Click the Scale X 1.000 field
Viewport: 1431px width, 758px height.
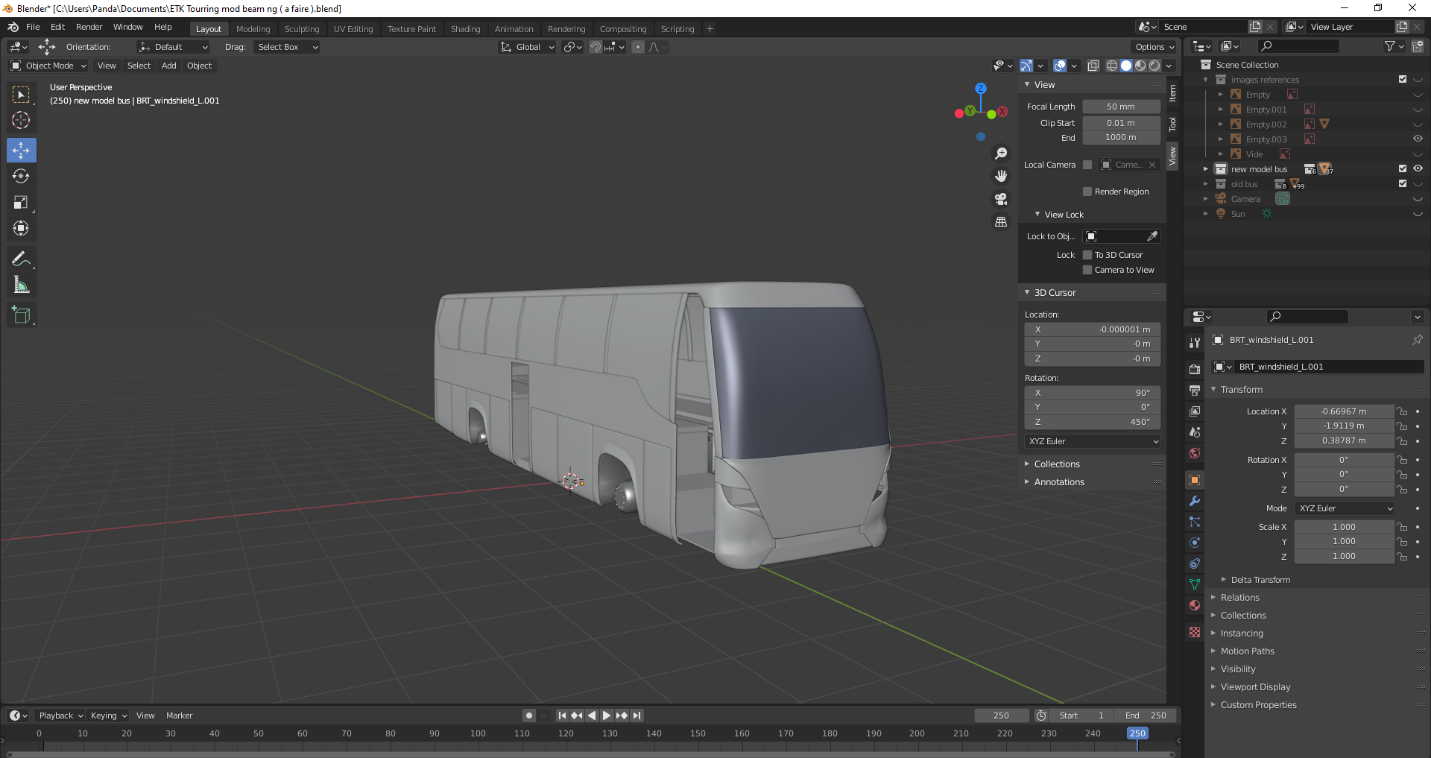pyautogui.click(x=1344, y=527)
